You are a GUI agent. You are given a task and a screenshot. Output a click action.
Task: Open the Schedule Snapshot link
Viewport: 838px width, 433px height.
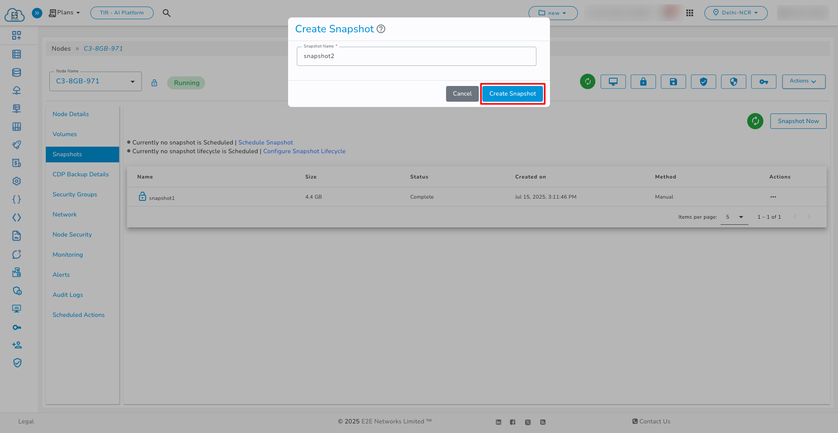pyautogui.click(x=265, y=142)
